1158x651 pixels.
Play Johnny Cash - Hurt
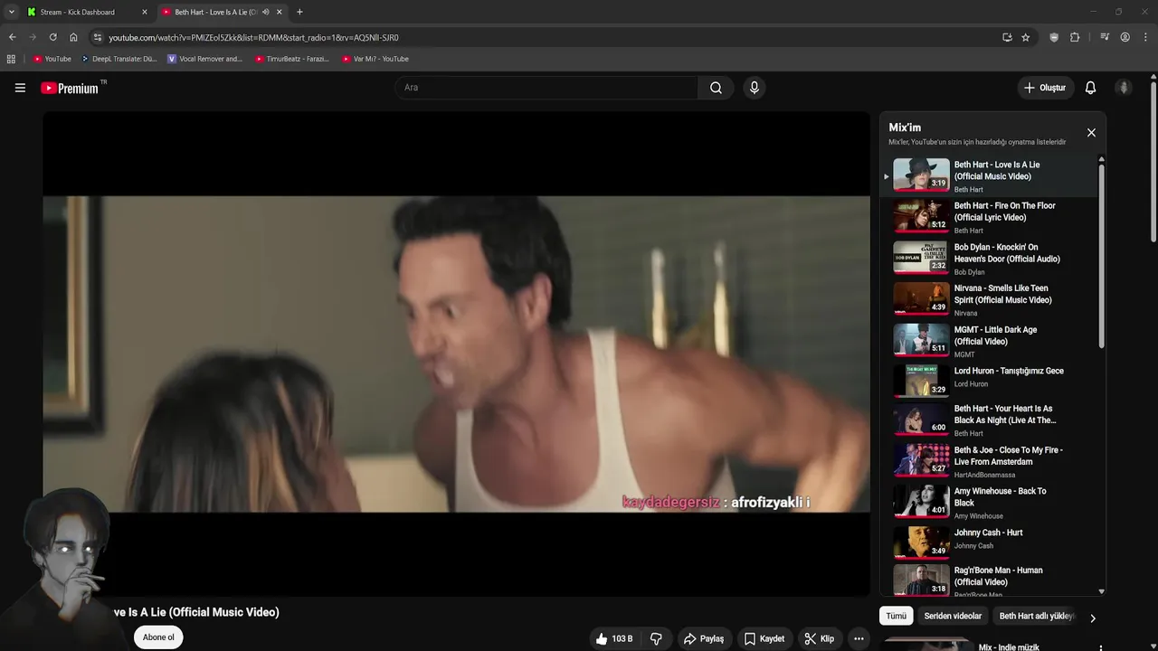tap(990, 543)
